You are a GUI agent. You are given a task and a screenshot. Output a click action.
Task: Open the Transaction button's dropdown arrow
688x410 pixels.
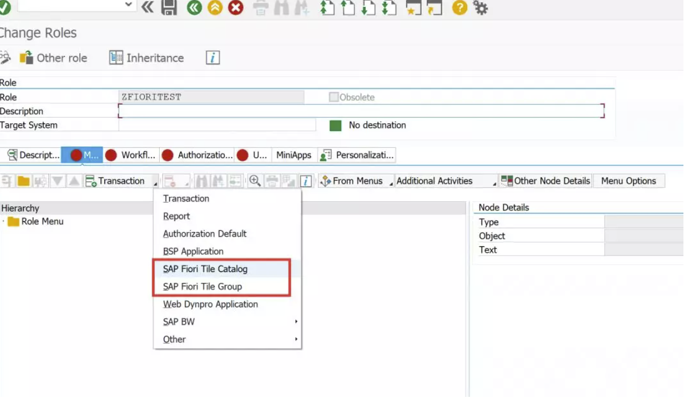[x=155, y=183]
